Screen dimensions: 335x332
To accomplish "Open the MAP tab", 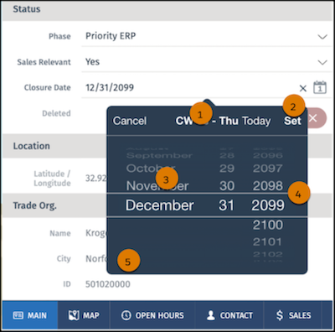I will [84, 315].
